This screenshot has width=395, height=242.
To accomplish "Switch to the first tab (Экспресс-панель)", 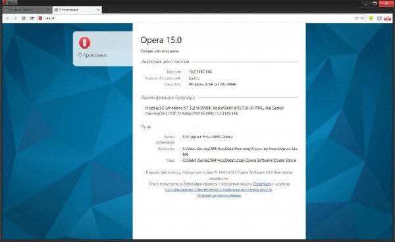I will [x=26, y=10].
